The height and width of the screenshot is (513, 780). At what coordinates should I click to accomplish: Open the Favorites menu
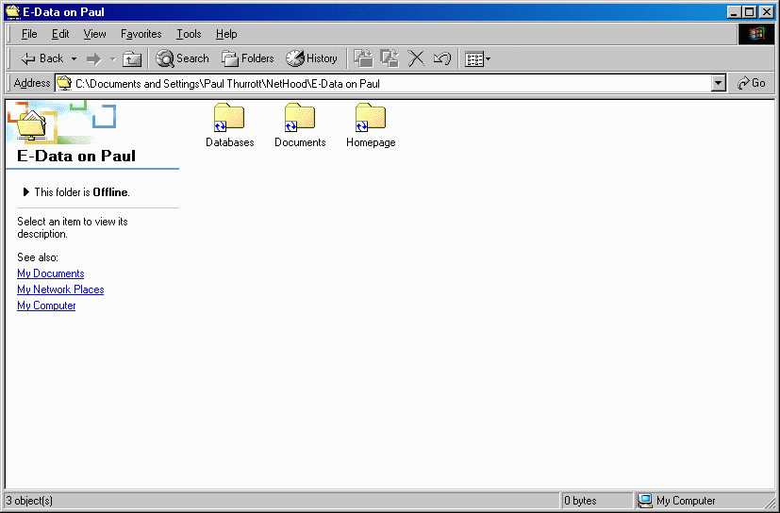coord(141,34)
